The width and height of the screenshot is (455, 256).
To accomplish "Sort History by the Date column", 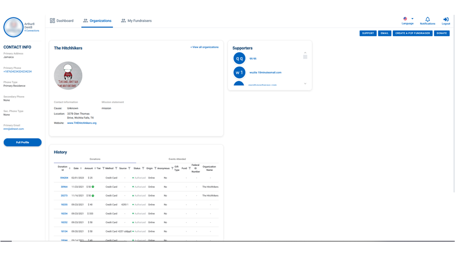I will (81, 169).
